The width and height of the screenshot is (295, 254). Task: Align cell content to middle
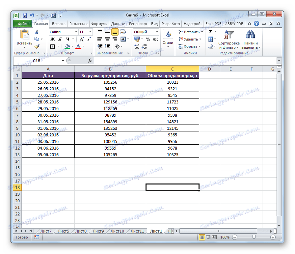(x=107, y=32)
